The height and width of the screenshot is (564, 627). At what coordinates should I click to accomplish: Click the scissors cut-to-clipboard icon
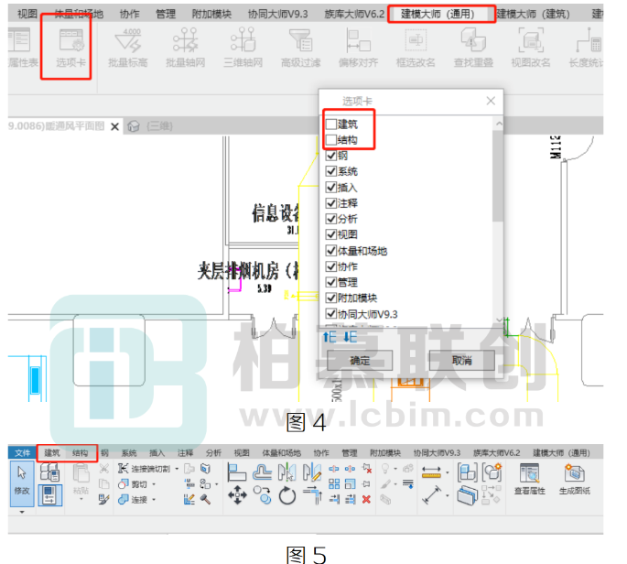104,468
